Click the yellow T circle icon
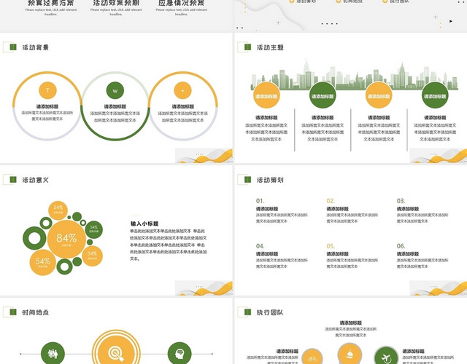Viewport: 467px width, 364px height. pos(47,90)
